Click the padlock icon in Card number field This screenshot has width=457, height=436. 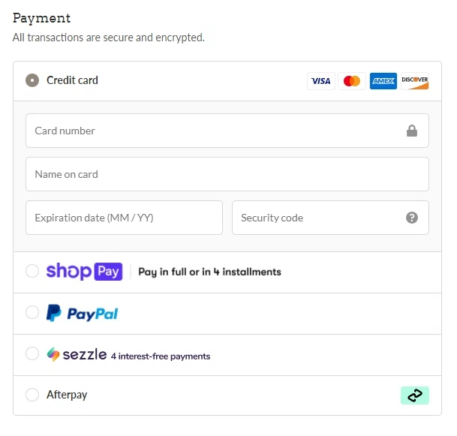(412, 131)
